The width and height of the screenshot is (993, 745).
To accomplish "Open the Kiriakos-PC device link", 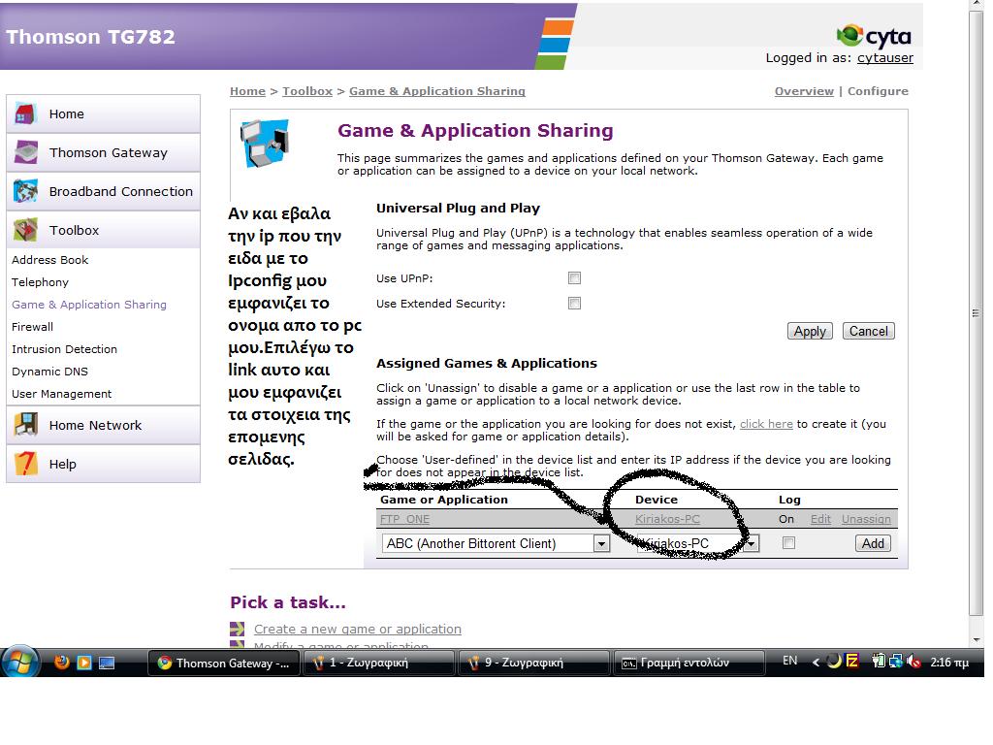I will [x=667, y=519].
